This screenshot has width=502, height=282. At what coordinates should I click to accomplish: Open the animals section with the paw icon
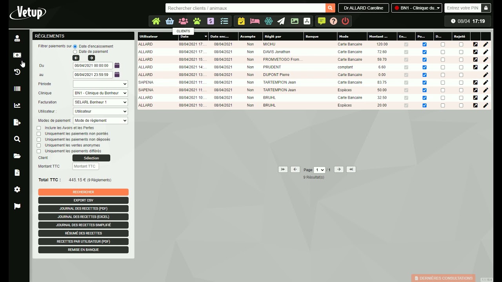coord(197,21)
